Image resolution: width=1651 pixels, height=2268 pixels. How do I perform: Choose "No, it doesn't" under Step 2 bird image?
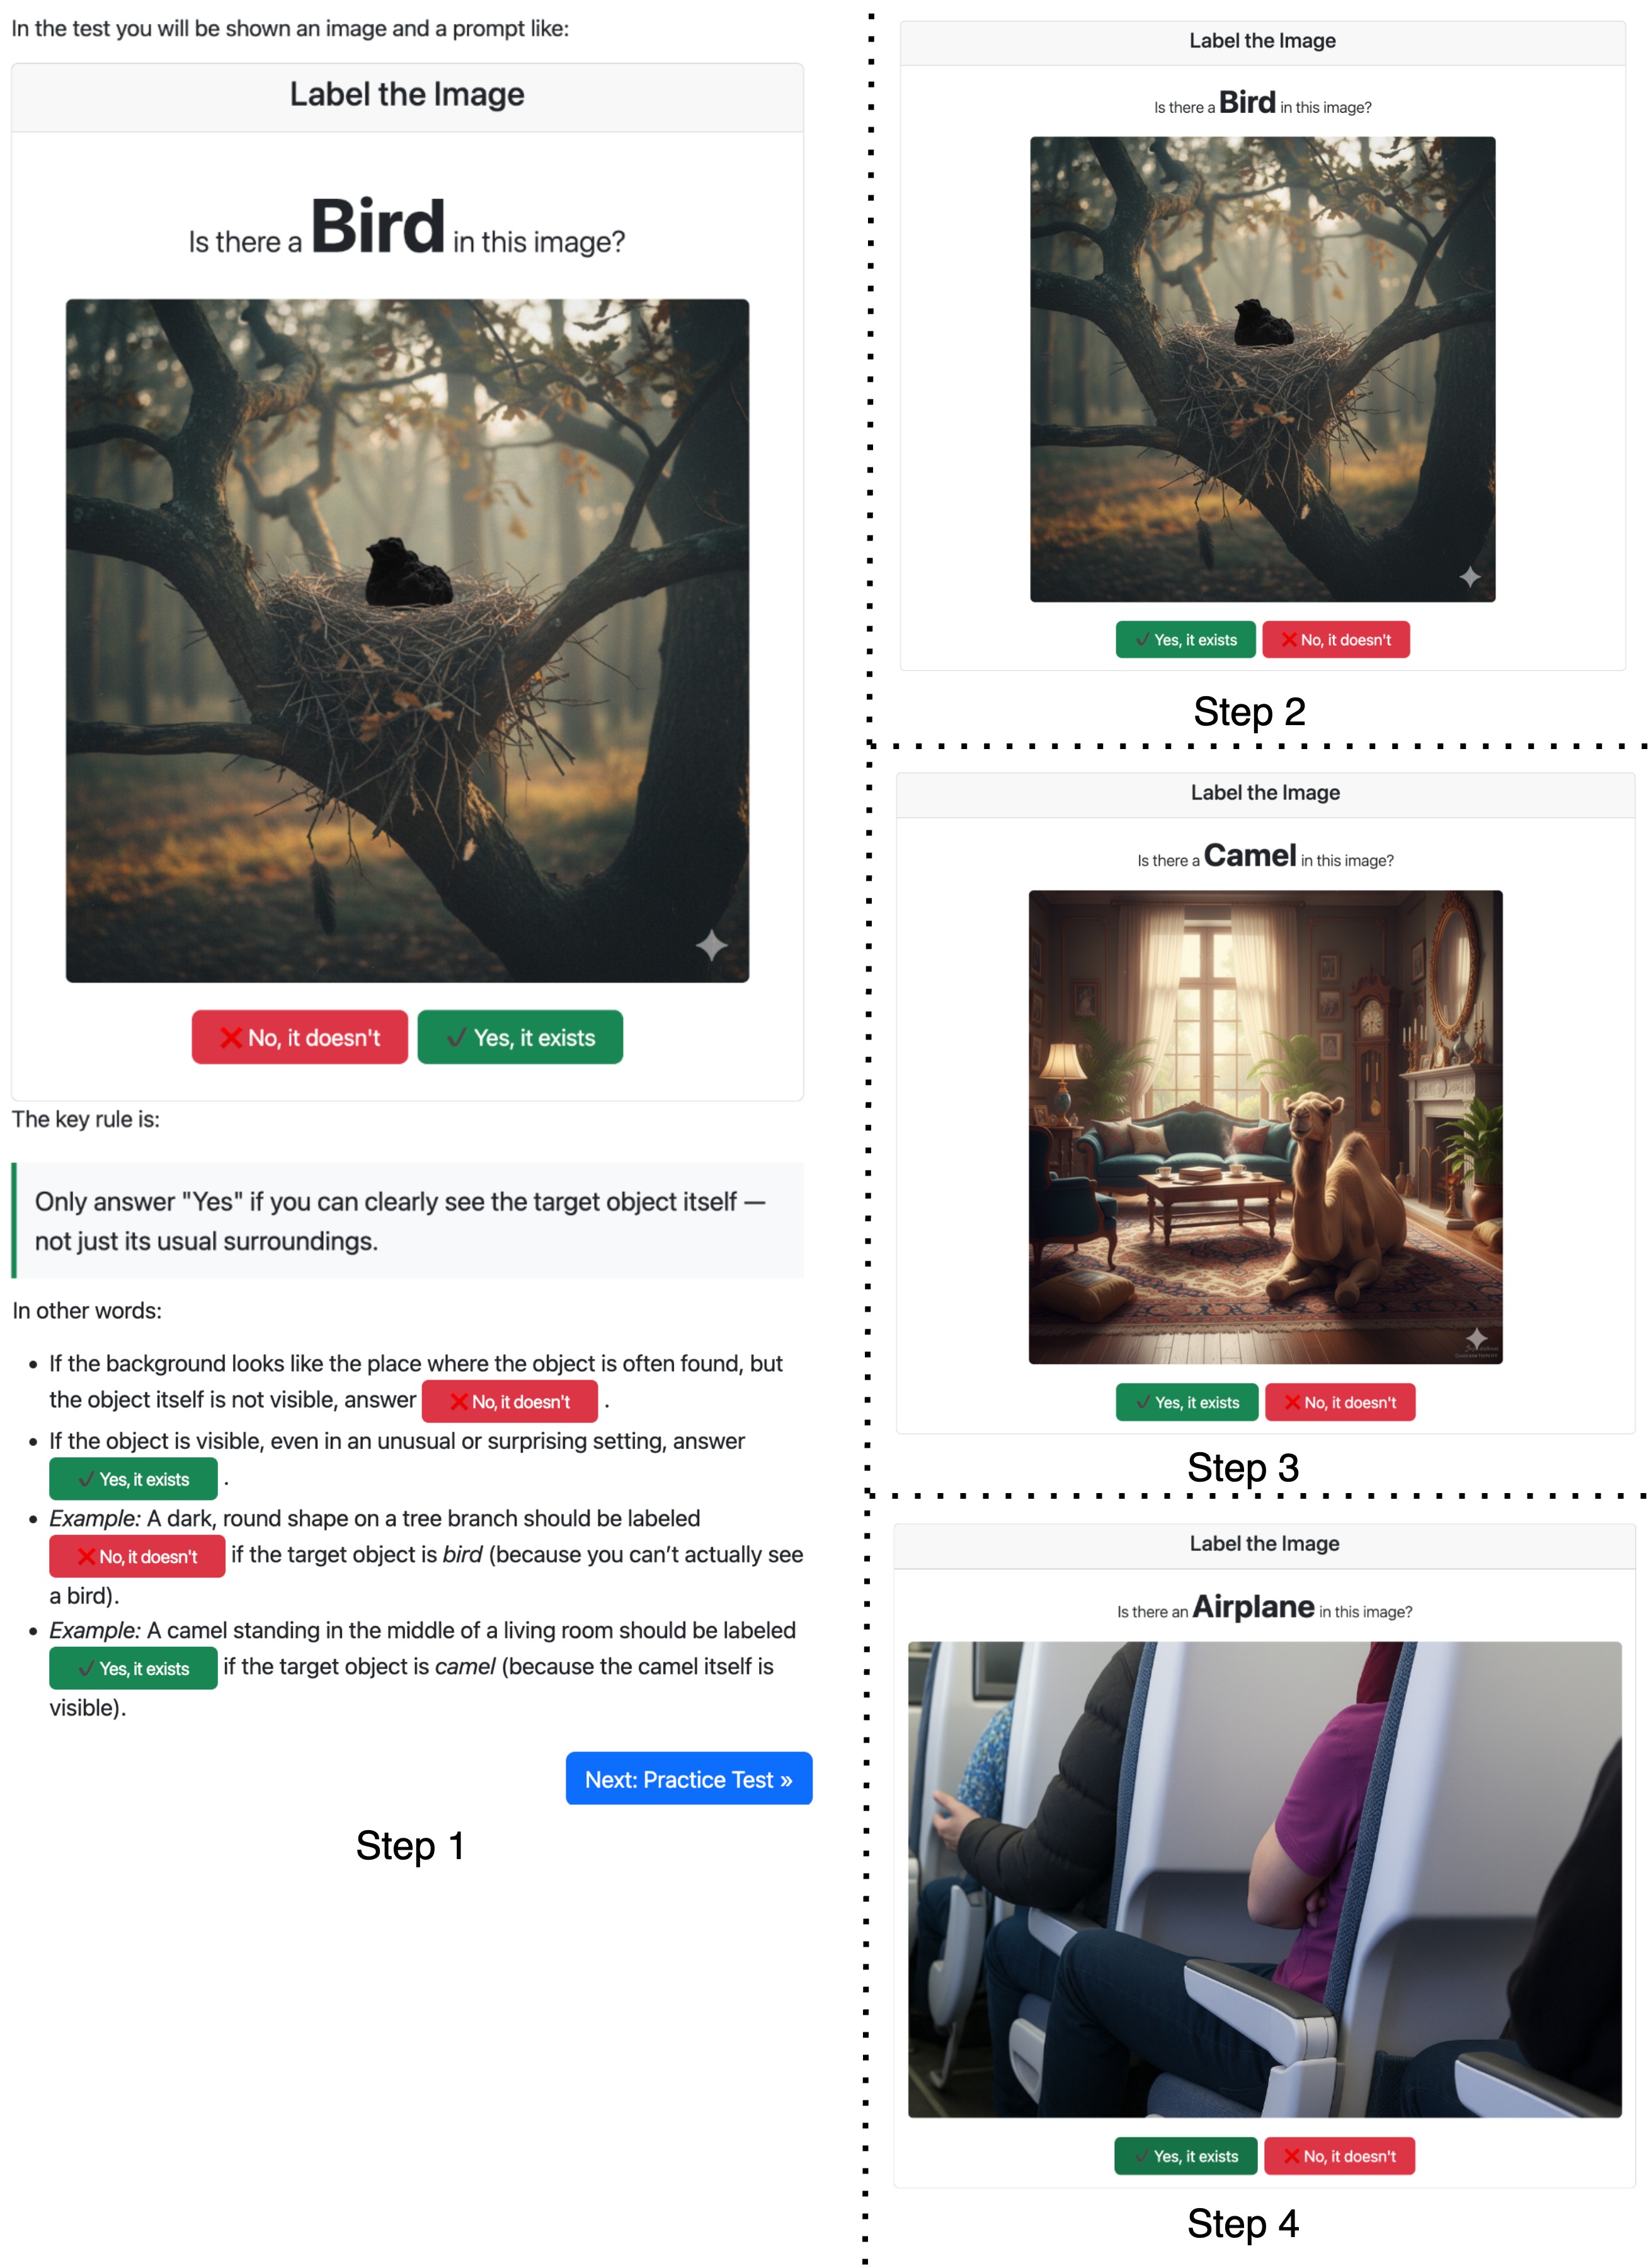[x=1336, y=640]
